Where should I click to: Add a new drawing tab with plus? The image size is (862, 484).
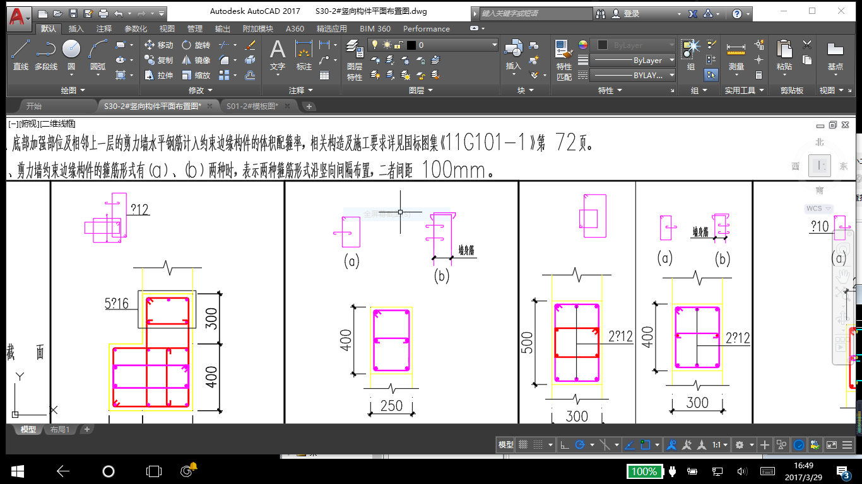[309, 106]
